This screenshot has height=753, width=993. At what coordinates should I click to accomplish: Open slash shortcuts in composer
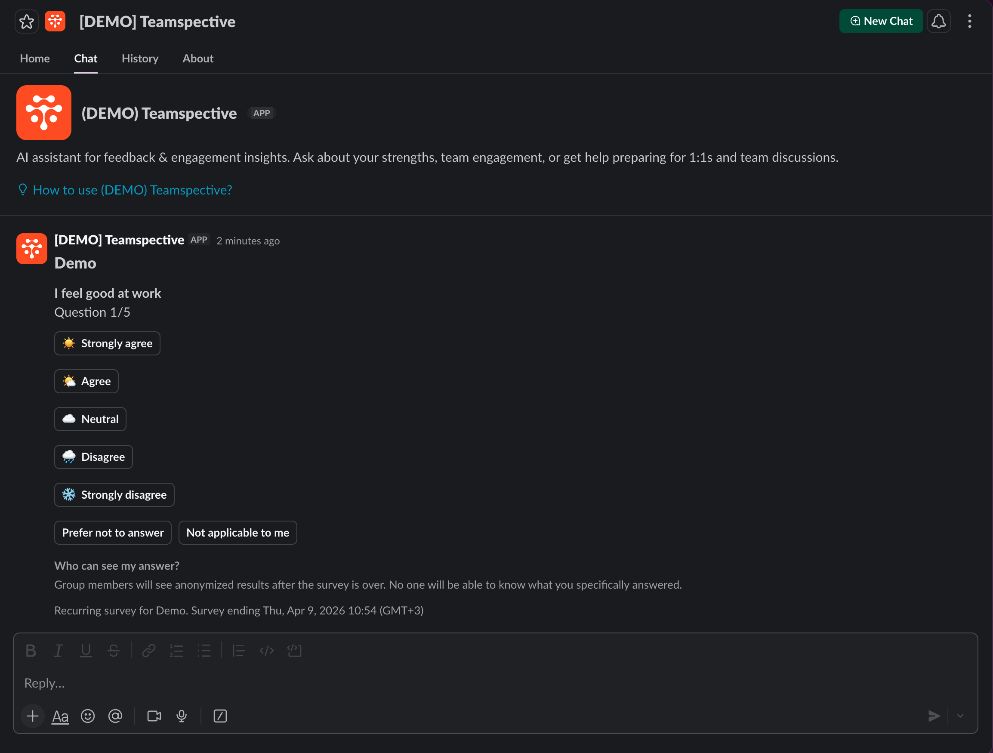click(x=220, y=716)
